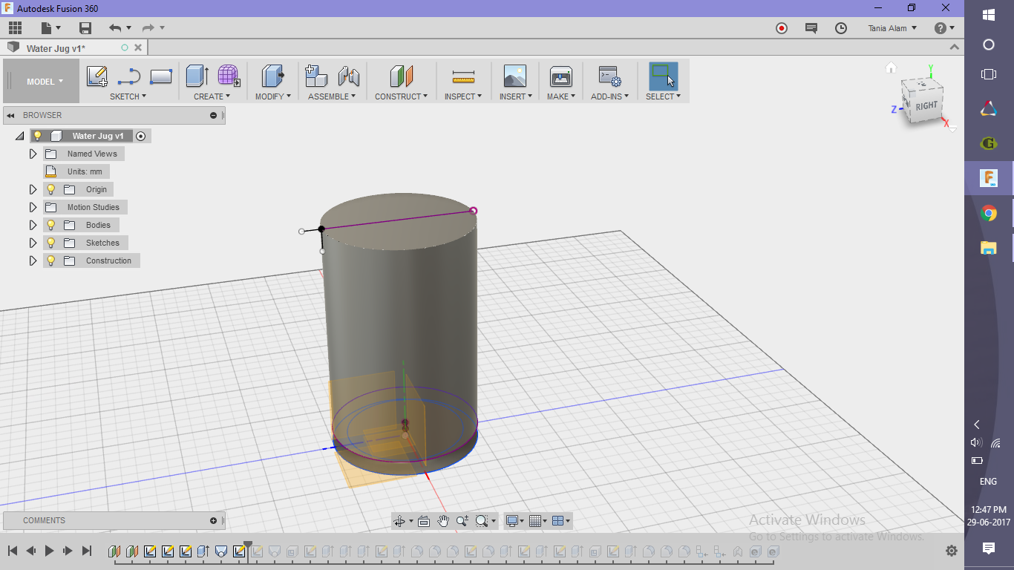Expand the Origin tree node
The height and width of the screenshot is (570, 1014).
coord(33,189)
